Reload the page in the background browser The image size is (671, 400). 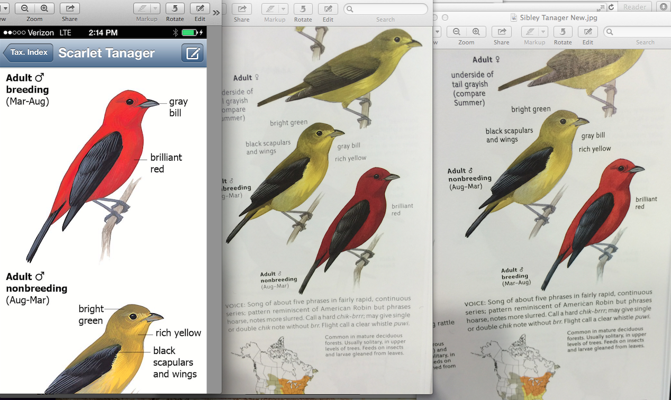(x=611, y=7)
